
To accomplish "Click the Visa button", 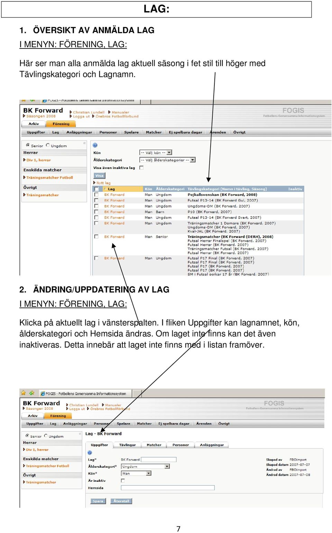I will 99,176.
